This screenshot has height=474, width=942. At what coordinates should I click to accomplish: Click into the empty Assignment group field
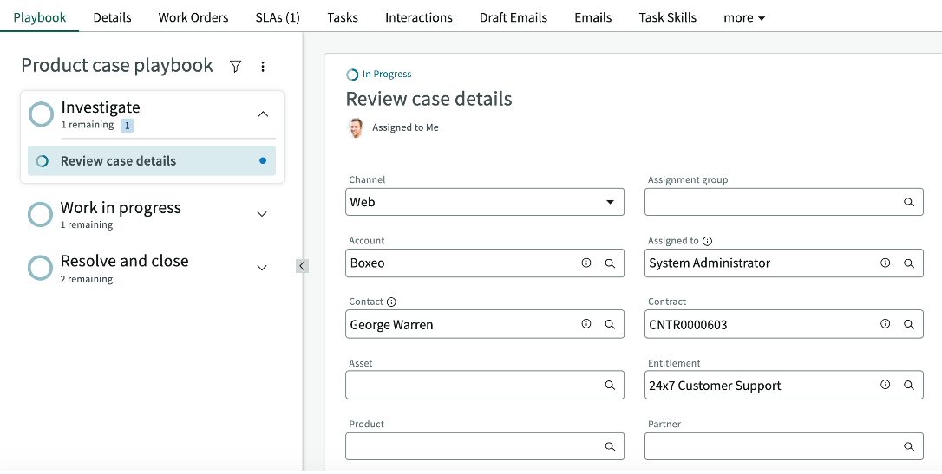[784, 202]
